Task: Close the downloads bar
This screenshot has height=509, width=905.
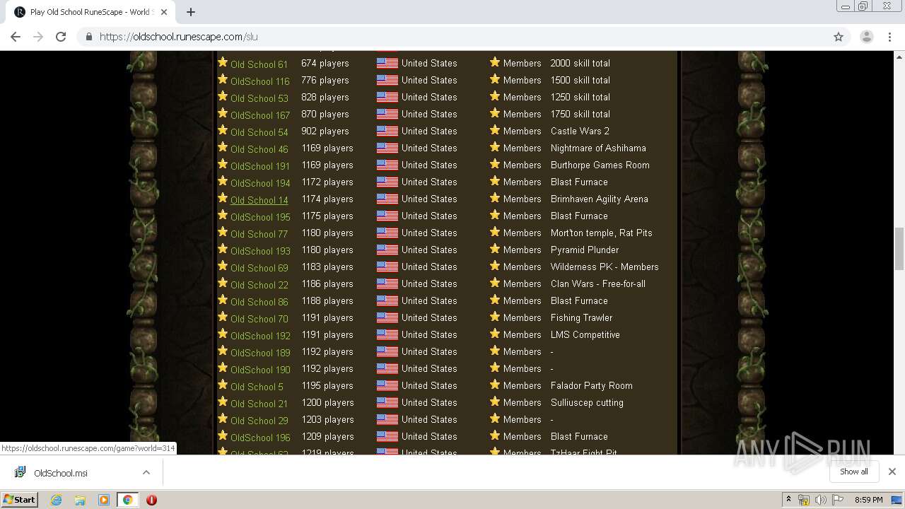Action: (x=892, y=472)
